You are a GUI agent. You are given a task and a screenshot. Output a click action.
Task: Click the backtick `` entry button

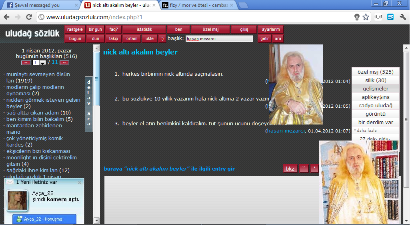pyautogui.click(x=304, y=169)
